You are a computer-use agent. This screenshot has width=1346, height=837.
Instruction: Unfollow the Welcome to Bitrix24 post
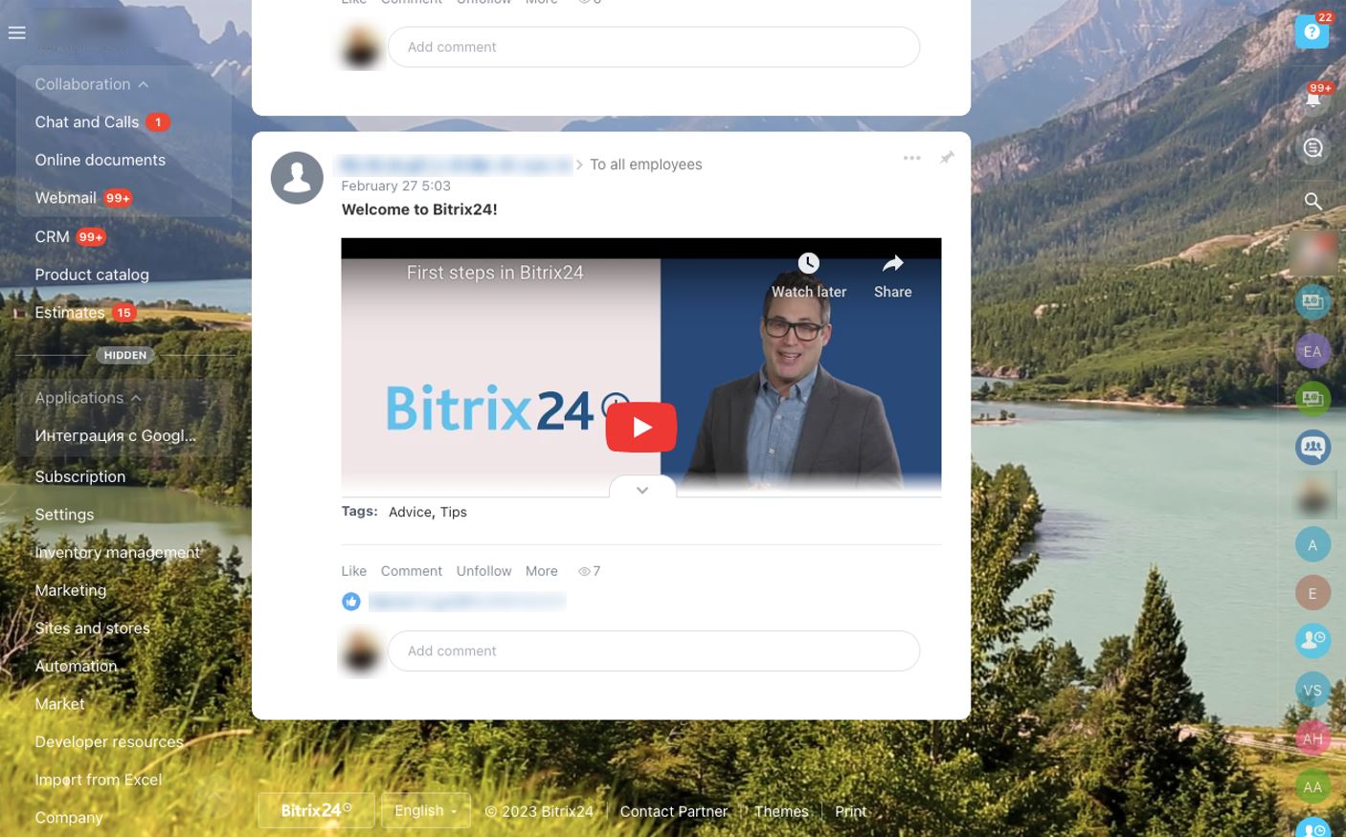click(x=482, y=570)
